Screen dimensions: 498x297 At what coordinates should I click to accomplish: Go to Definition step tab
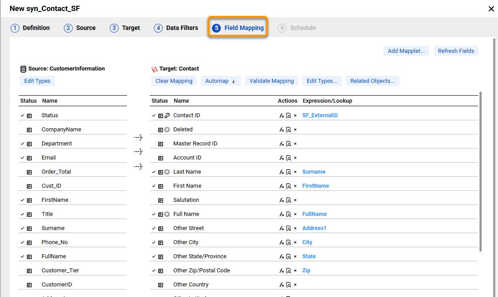pyautogui.click(x=30, y=28)
